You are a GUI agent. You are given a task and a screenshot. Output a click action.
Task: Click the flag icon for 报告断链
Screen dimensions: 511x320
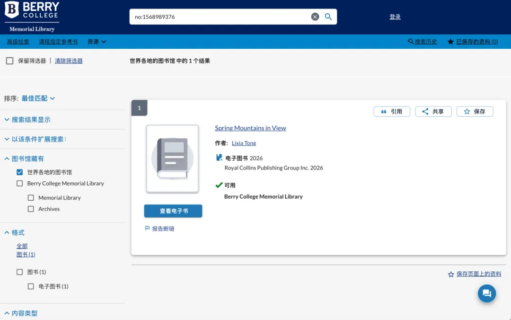(x=147, y=228)
